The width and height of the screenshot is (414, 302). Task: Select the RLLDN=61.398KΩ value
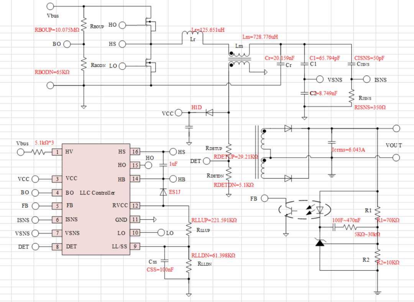pyautogui.click(x=214, y=255)
